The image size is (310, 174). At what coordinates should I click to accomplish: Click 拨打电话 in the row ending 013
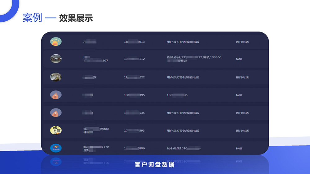(242, 42)
